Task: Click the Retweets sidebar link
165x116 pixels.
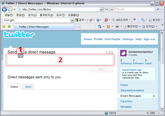Action: point(126,107)
